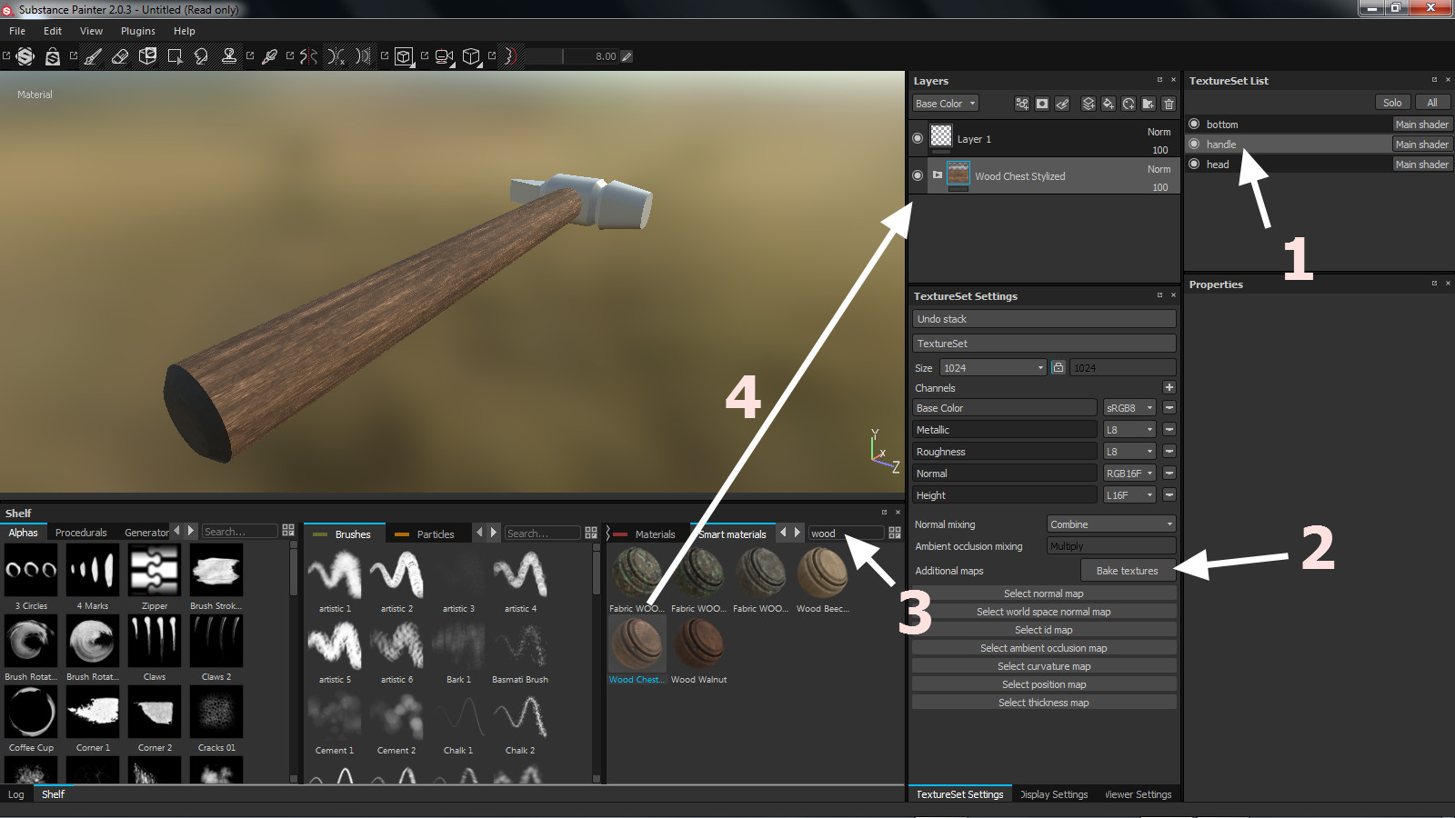Select the Eraser tool in toolbar
Screen dimensions: 1455x818
click(x=120, y=56)
